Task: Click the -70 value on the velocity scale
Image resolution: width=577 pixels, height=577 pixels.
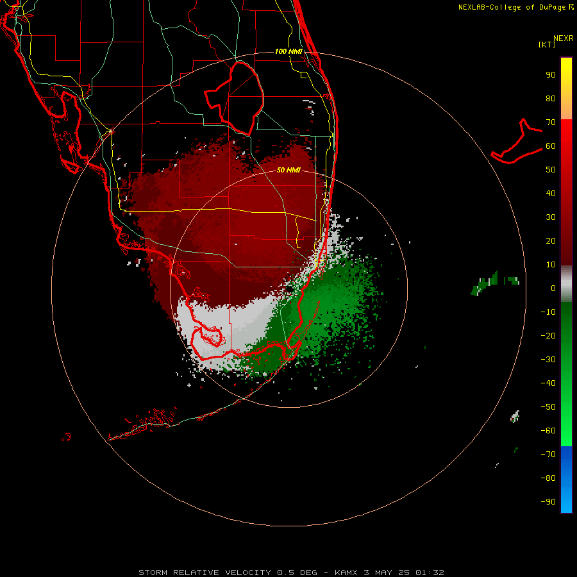Action: point(548,455)
